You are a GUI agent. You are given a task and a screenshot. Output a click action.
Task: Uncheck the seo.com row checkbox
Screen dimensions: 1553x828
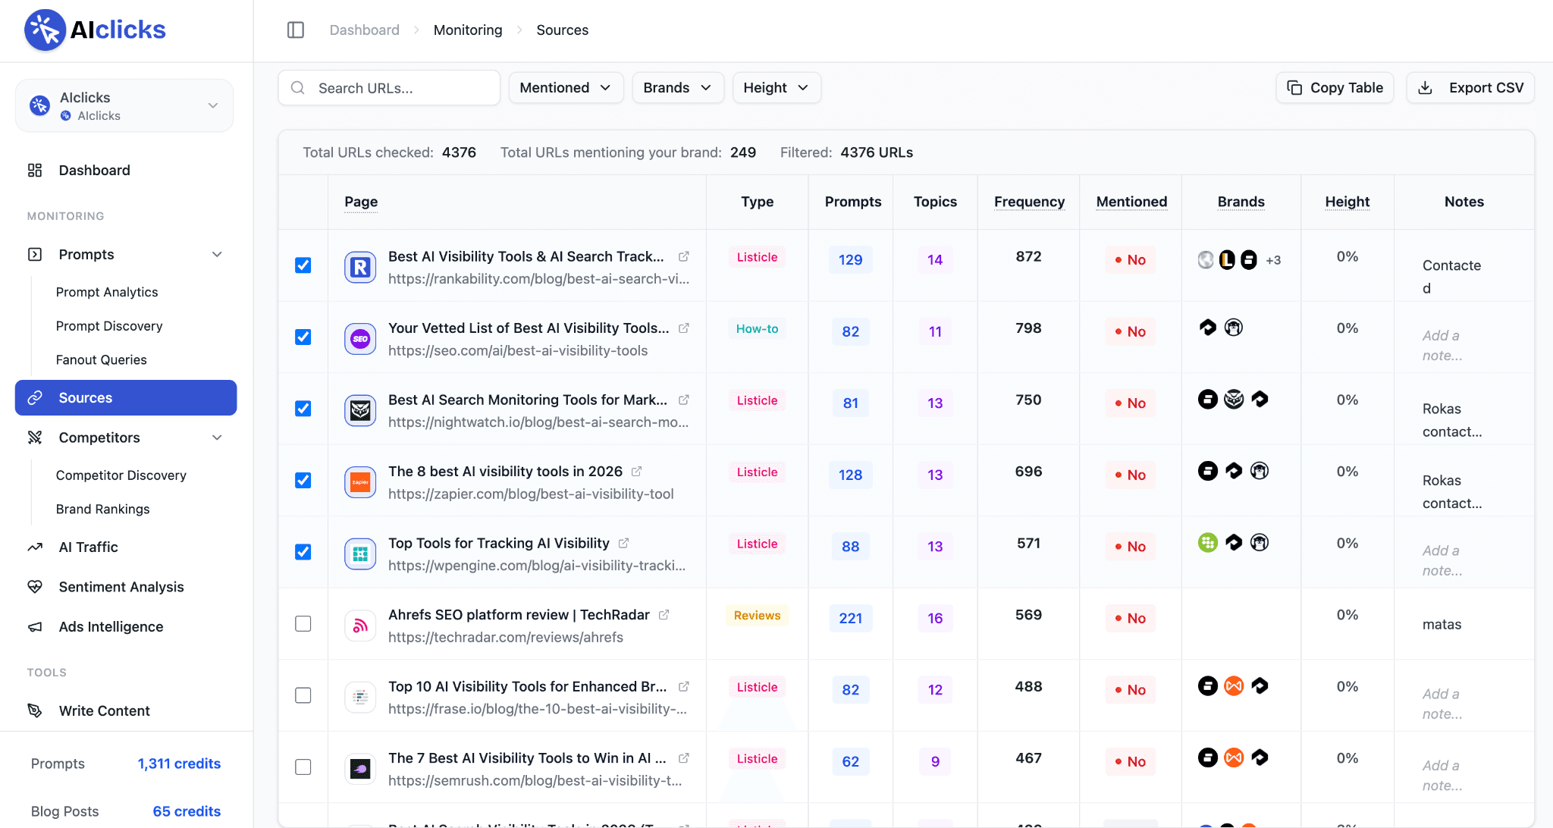click(303, 337)
